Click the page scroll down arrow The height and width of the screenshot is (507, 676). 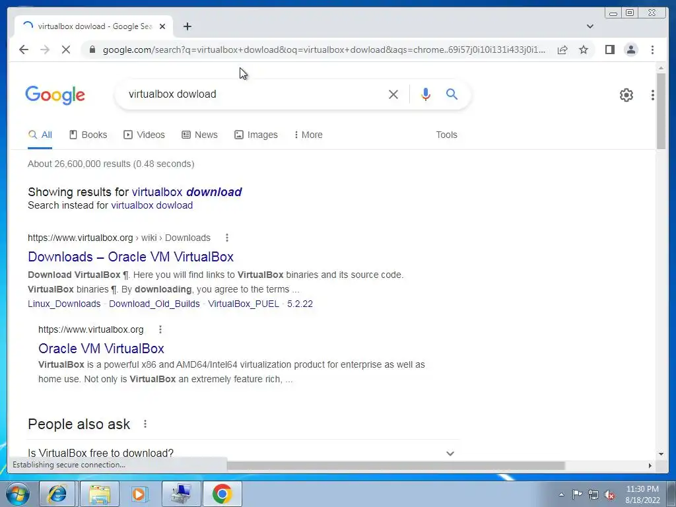pyautogui.click(x=661, y=454)
